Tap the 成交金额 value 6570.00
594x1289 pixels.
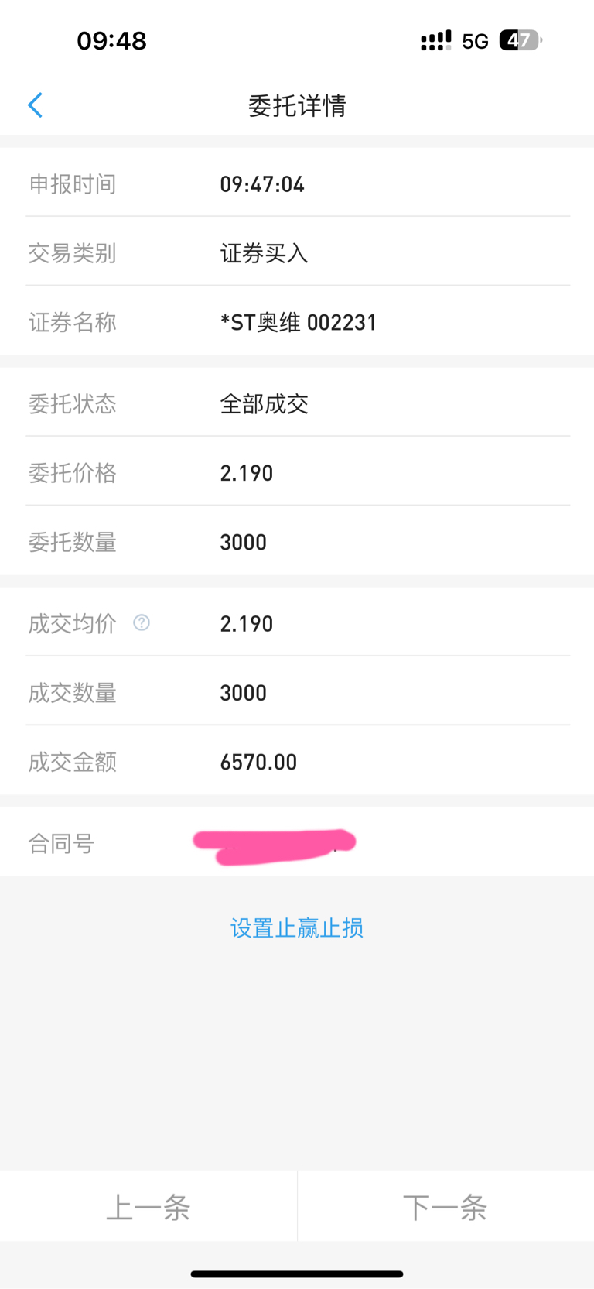tap(258, 762)
